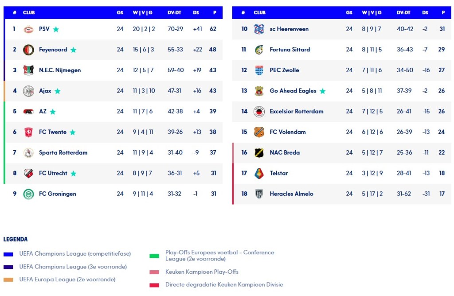Click the Heracles Almelo crest

[259, 194]
